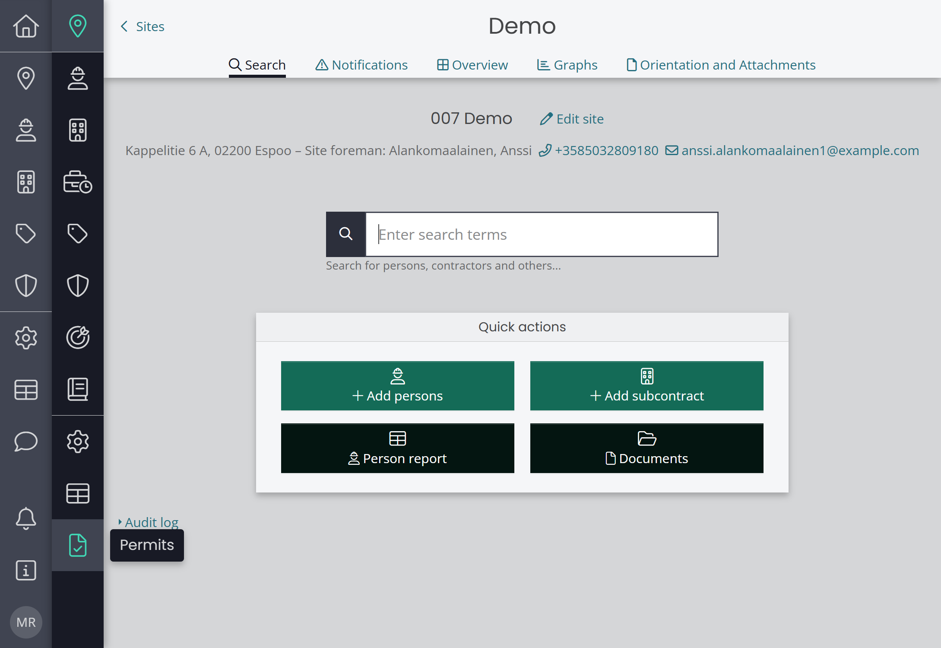The width and height of the screenshot is (941, 648).
Task: Click the info icon in the main sidebar
Action: [x=26, y=570]
